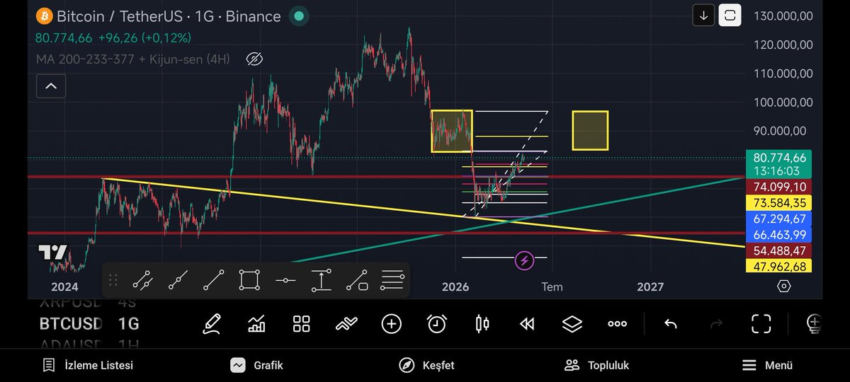The width and height of the screenshot is (850, 382).
Task: Click the 67.294,67 blue price label
Action: click(780, 219)
